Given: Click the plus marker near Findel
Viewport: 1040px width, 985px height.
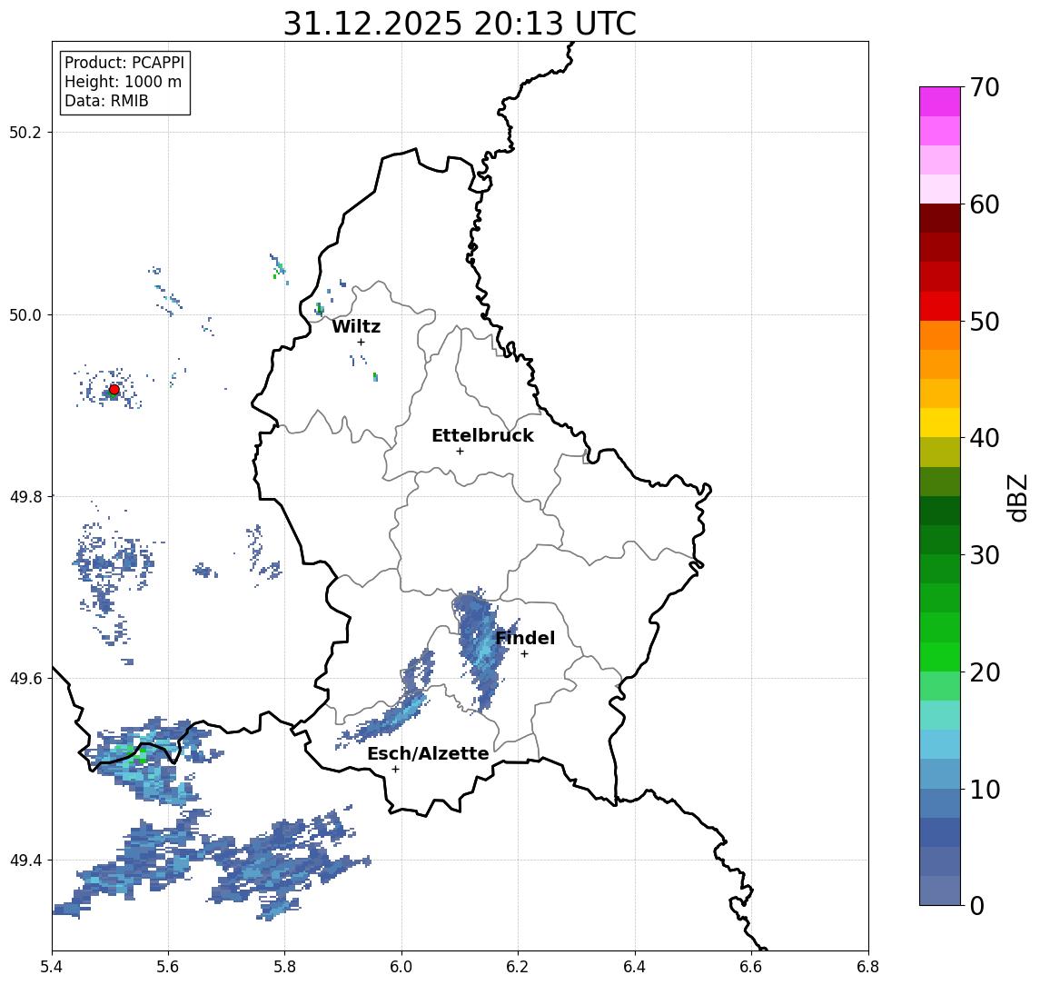Looking at the screenshot, I should coord(524,654).
